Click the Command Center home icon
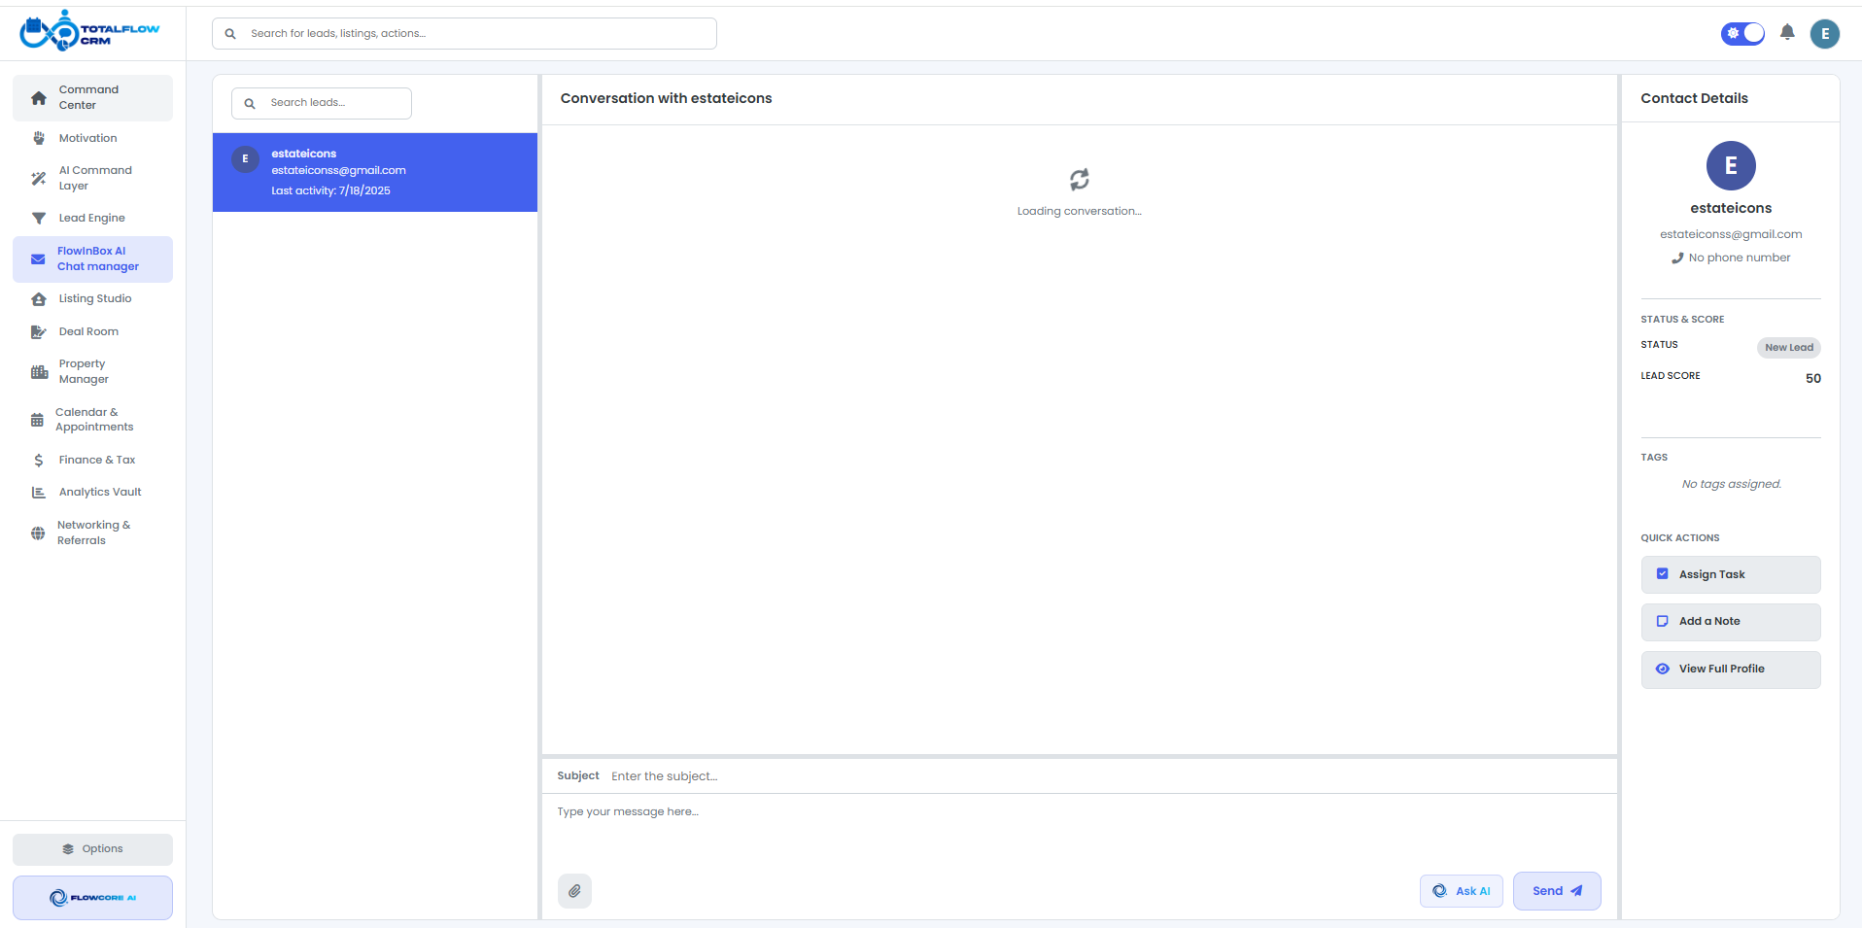Image resolution: width=1862 pixels, height=928 pixels. tap(39, 97)
